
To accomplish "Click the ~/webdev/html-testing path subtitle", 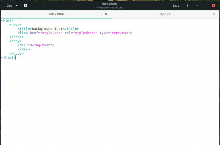I will pos(110,8).
